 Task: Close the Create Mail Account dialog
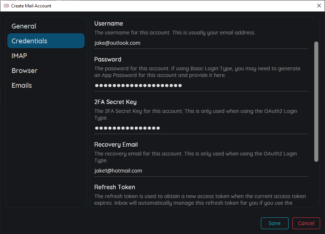319,6
